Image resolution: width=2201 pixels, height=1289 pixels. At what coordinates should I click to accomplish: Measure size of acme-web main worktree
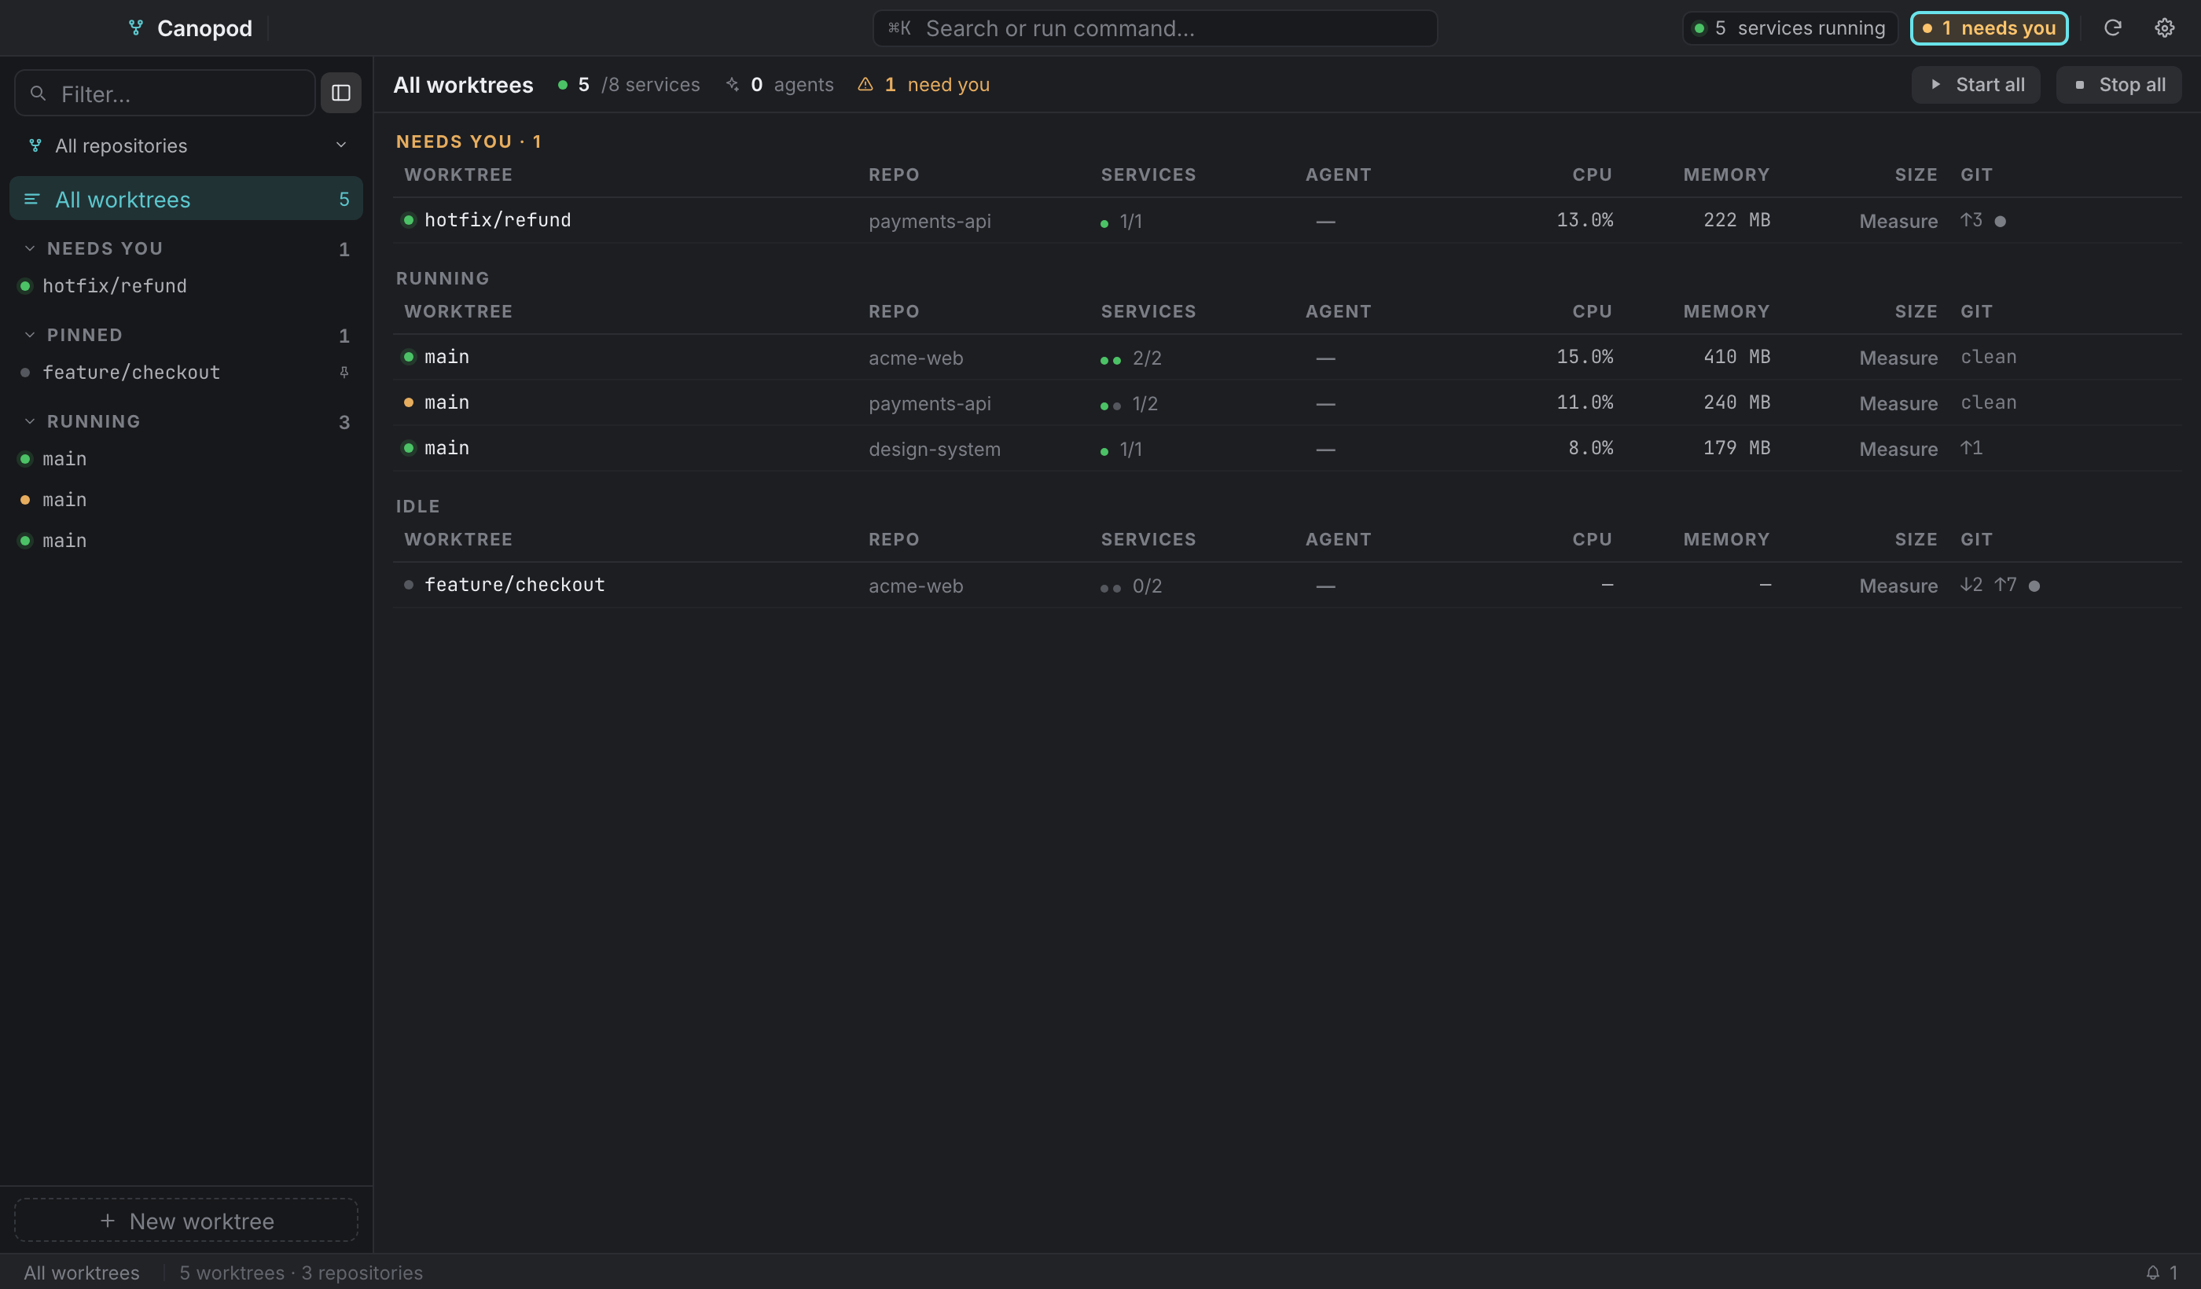pos(1898,358)
